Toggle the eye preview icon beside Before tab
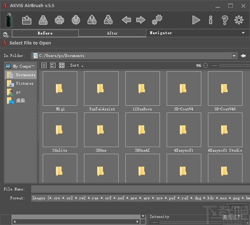 pos(6,35)
